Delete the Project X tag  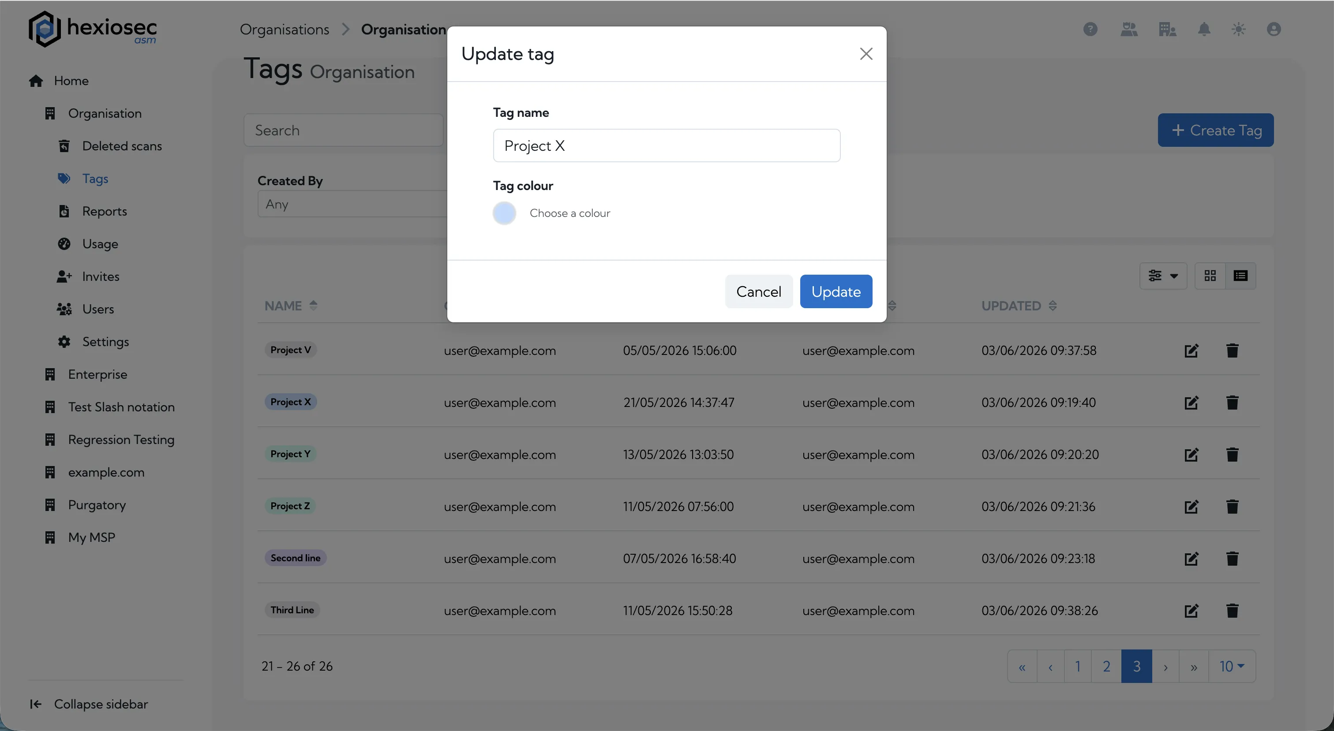[1232, 402]
